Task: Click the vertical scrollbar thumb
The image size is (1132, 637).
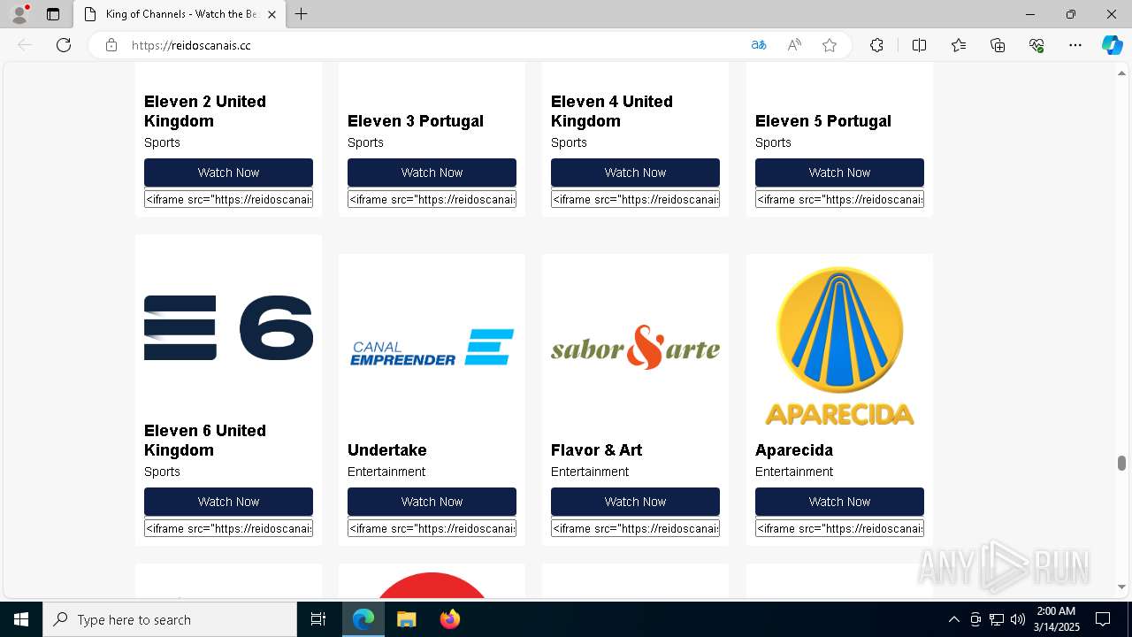Action: 1121,464
